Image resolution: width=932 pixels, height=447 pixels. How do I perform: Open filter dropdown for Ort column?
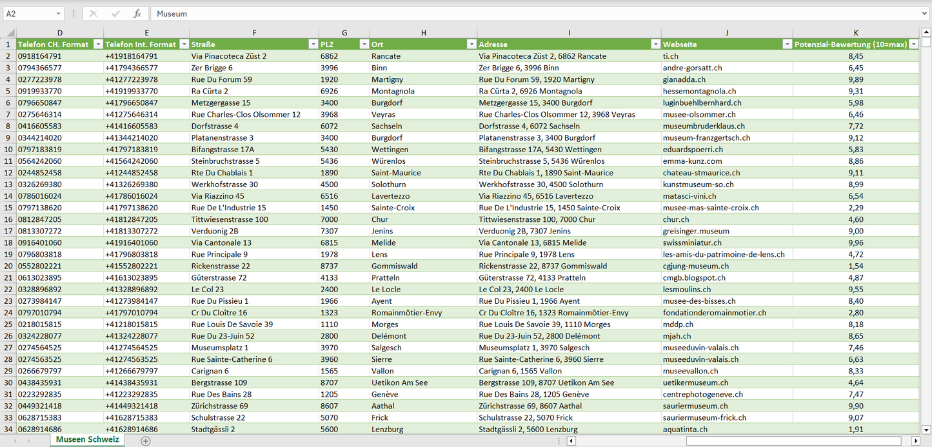470,45
